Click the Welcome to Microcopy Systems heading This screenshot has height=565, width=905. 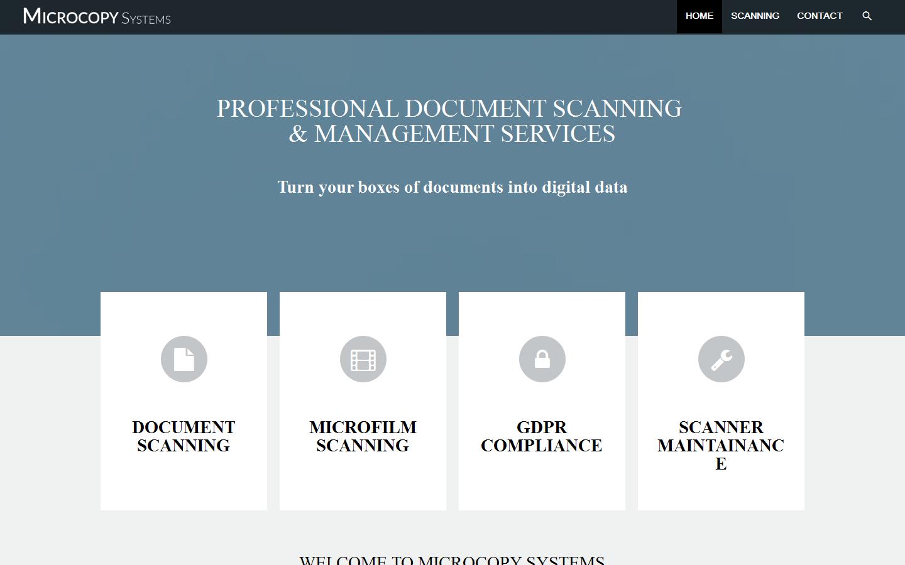(452, 559)
